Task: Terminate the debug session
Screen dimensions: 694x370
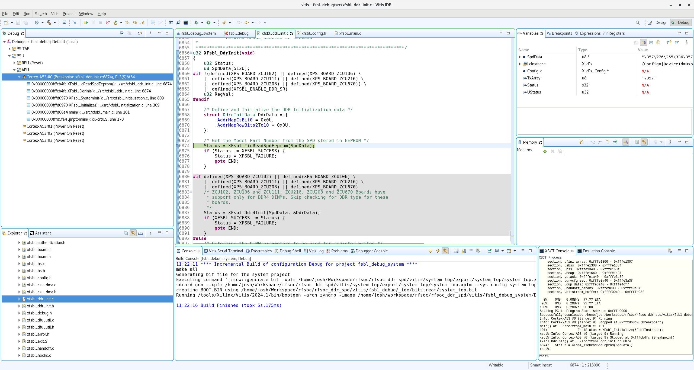Action: coord(101,23)
